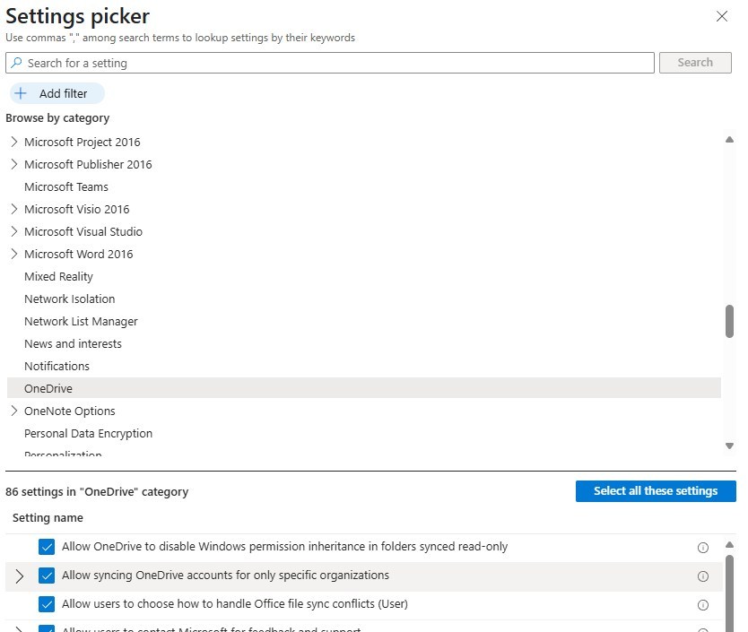Uncheck Allow syncing OneDrive accounts for specific organizations
Image resolution: width=748 pixels, height=632 pixels.
(x=47, y=576)
